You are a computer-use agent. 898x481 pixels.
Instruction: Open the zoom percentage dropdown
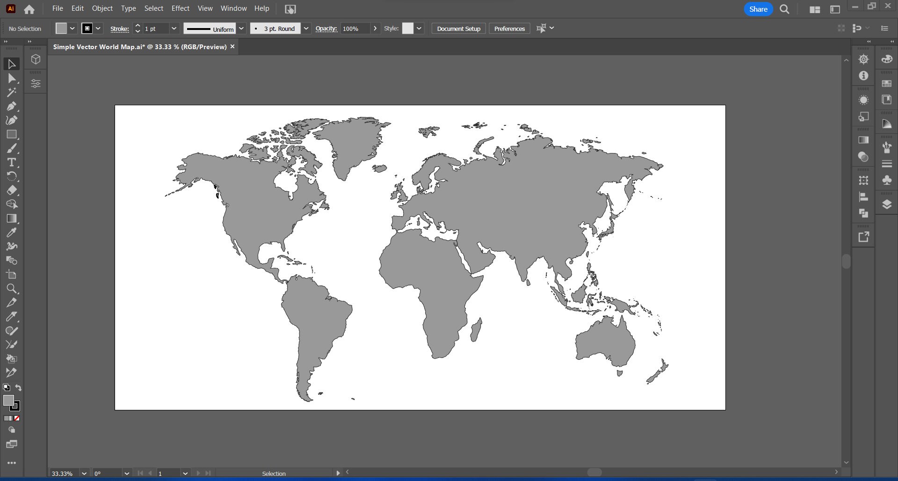[x=84, y=474]
